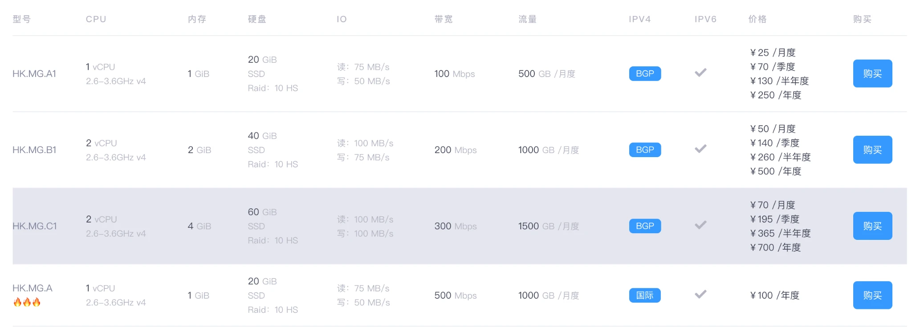
Task: Click the ¥500 /年度 price of HK.MG.B1
Action: 775,171
